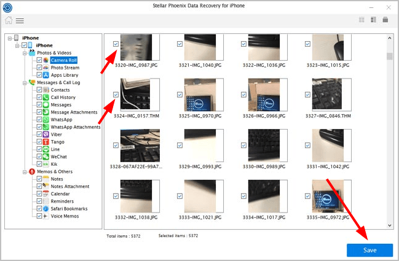Click the Stellar Phoenix logo icon
The image size is (399, 261).
click(7, 7)
